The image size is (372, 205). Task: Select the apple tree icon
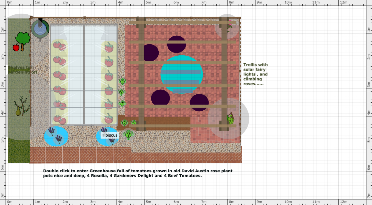coord(21,41)
